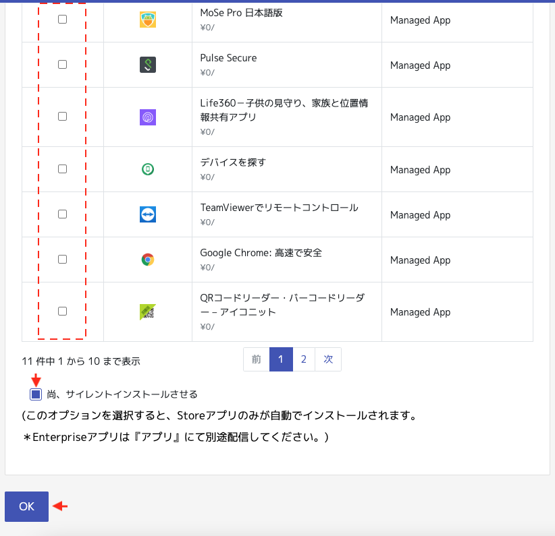
Task: Select the デバイスを探す checkbox
Action: point(62,169)
